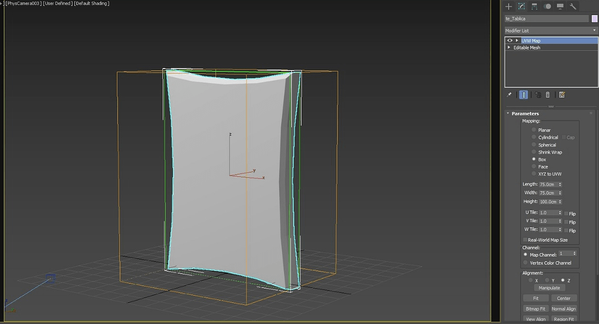
Task: Check the U Tile Flip checkbox
Action: [566, 213]
